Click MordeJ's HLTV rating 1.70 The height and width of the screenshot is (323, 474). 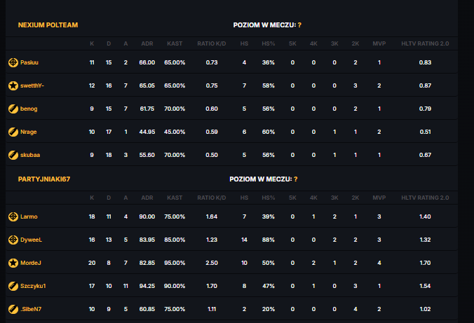pyautogui.click(x=425, y=263)
